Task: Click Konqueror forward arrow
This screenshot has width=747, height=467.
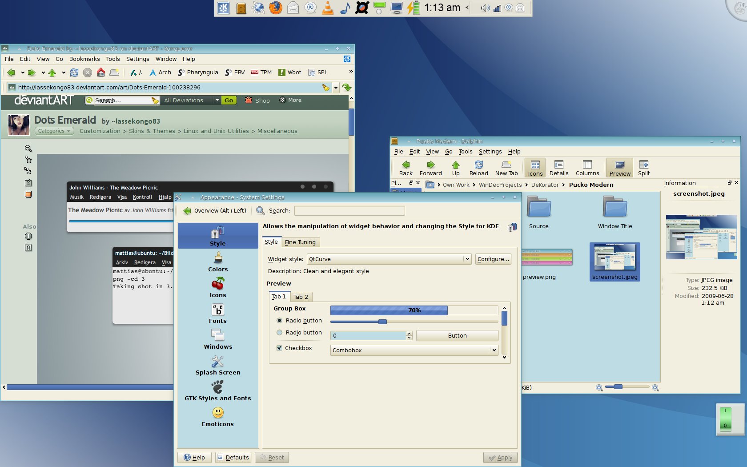Action: (32, 72)
